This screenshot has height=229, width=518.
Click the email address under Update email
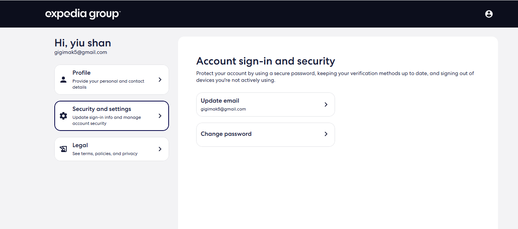click(223, 109)
